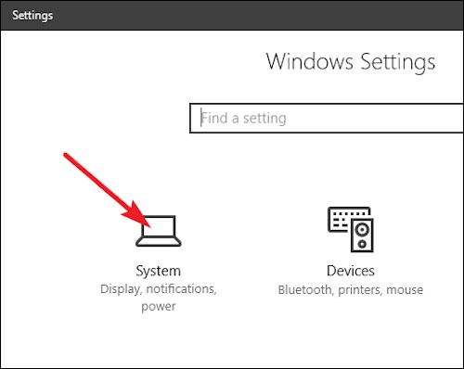Image resolution: width=464 pixels, height=369 pixels.
Task: Select the Devices category label
Action: click(351, 271)
